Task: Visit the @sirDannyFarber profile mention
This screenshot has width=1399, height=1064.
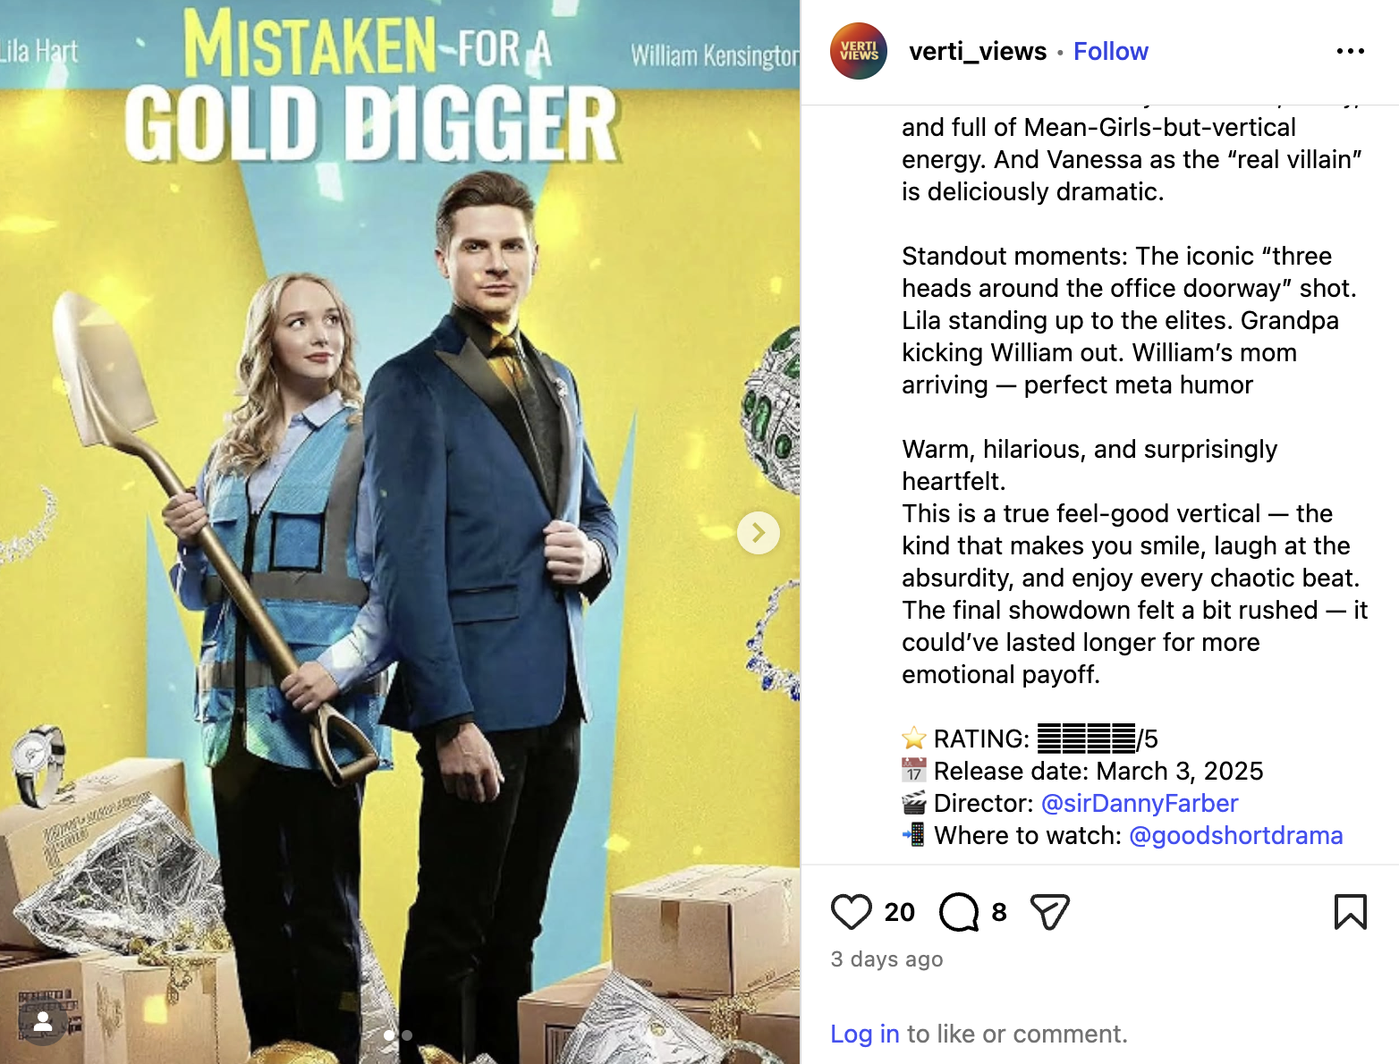Action: point(1140,803)
